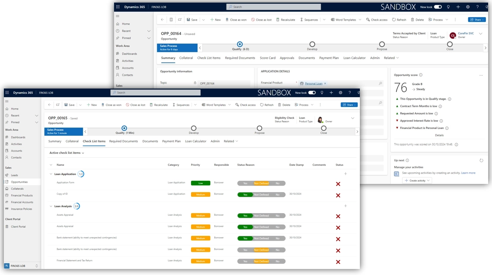
Task: Open the Approvals tab in back window
Action: pyautogui.click(x=287, y=58)
